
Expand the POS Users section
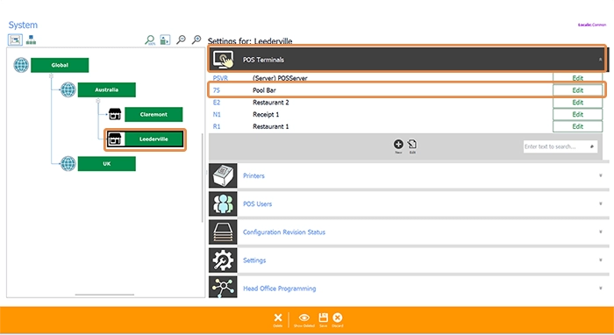pos(600,204)
